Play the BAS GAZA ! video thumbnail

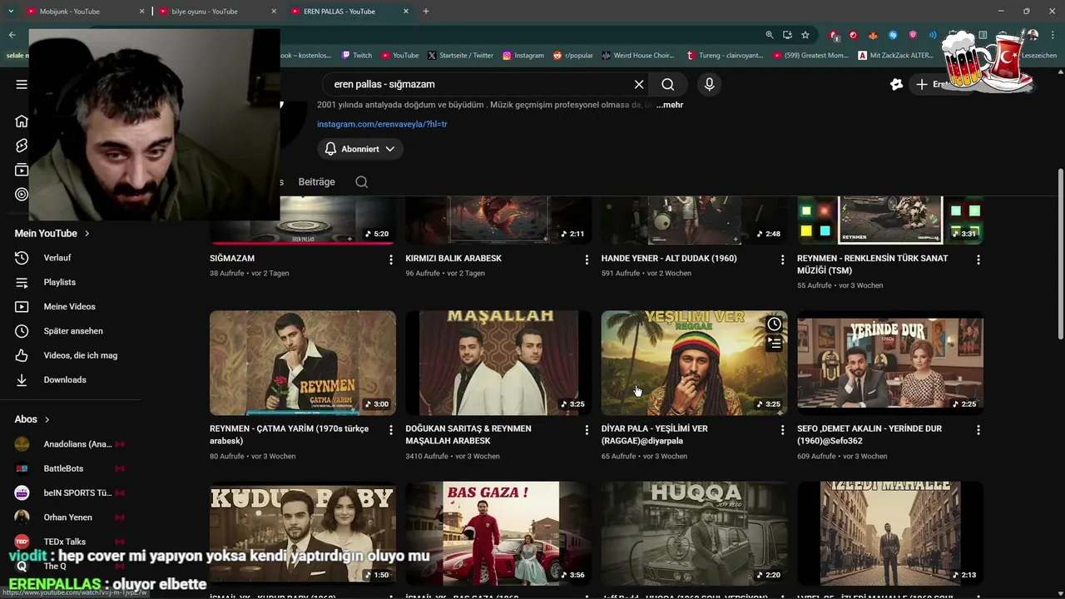click(498, 533)
